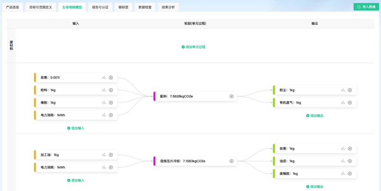
Task: Click 添加输出 for the 配料 process
Action: (315, 116)
